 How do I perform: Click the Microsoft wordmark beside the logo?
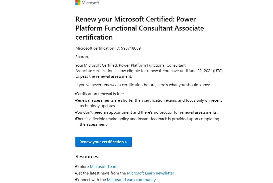(90, 3)
